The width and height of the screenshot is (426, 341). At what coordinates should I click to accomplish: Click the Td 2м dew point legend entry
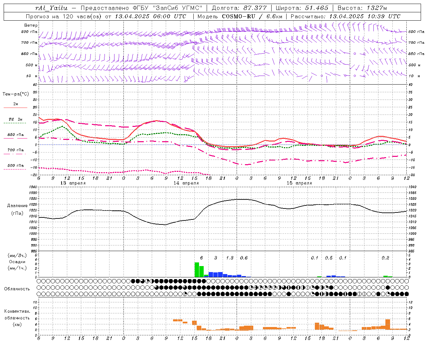[x=16, y=119]
